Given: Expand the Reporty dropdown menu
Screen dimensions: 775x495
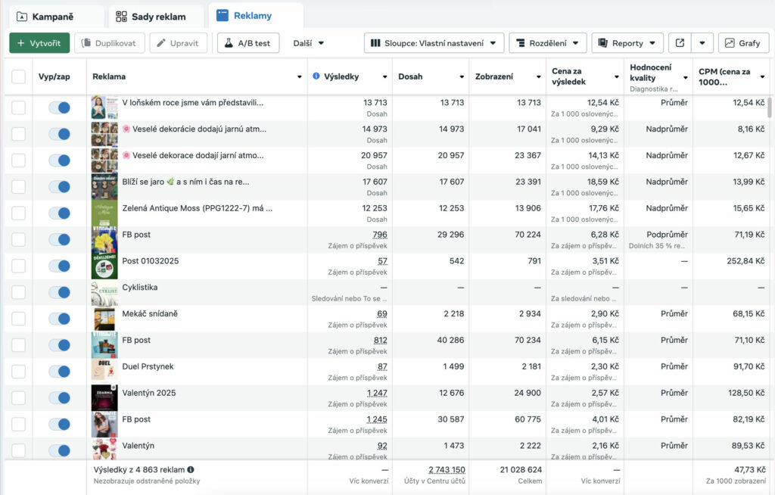Looking at the screenshot, I should (x=627, y=43).
